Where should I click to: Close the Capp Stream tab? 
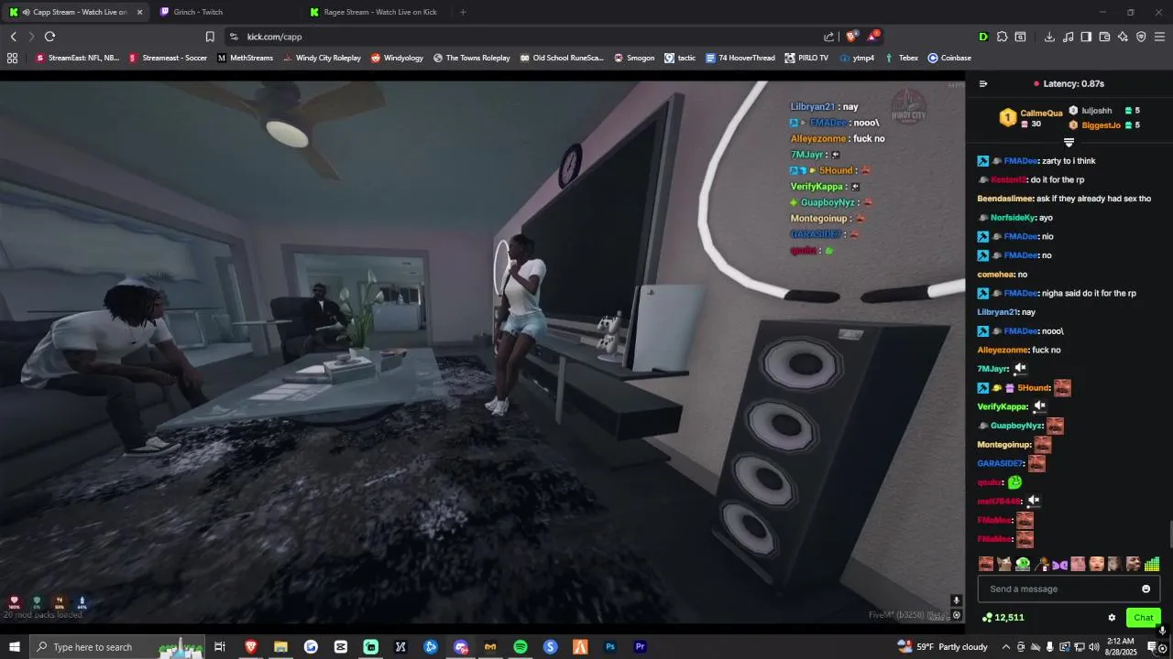pos(139,12)
